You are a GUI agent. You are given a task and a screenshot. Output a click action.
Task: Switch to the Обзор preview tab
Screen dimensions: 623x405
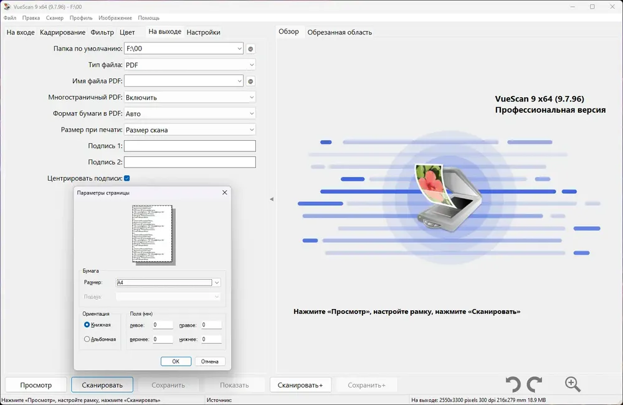(288, 31)
